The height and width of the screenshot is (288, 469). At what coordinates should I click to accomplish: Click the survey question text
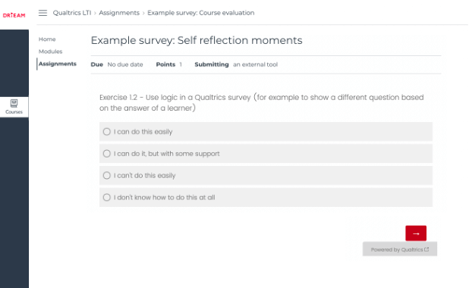tap(261, 102)
